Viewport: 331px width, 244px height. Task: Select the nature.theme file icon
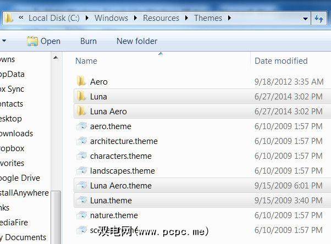tap(82, 215)
